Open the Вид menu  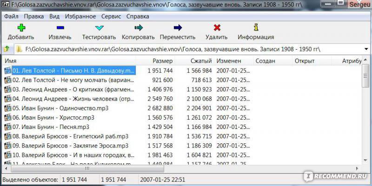[x=54, y=16]
